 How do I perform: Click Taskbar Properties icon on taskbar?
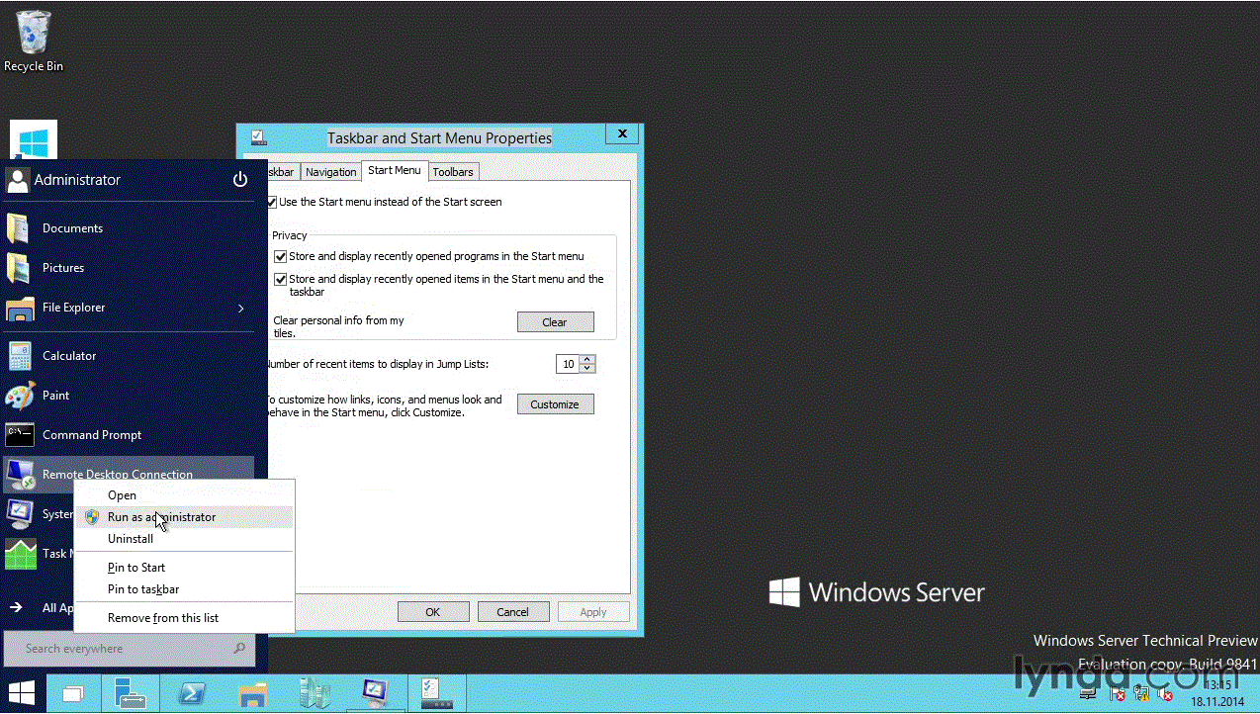436,694
